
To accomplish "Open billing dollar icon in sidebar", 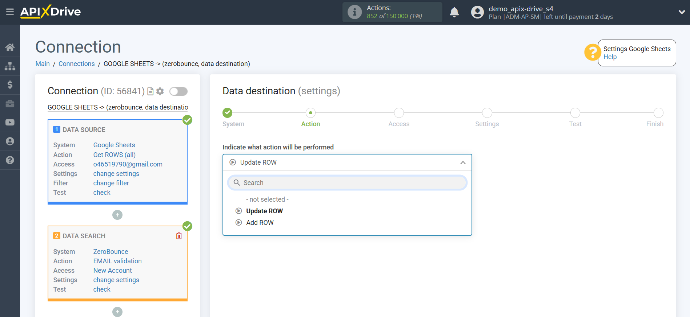I will 10,85.
